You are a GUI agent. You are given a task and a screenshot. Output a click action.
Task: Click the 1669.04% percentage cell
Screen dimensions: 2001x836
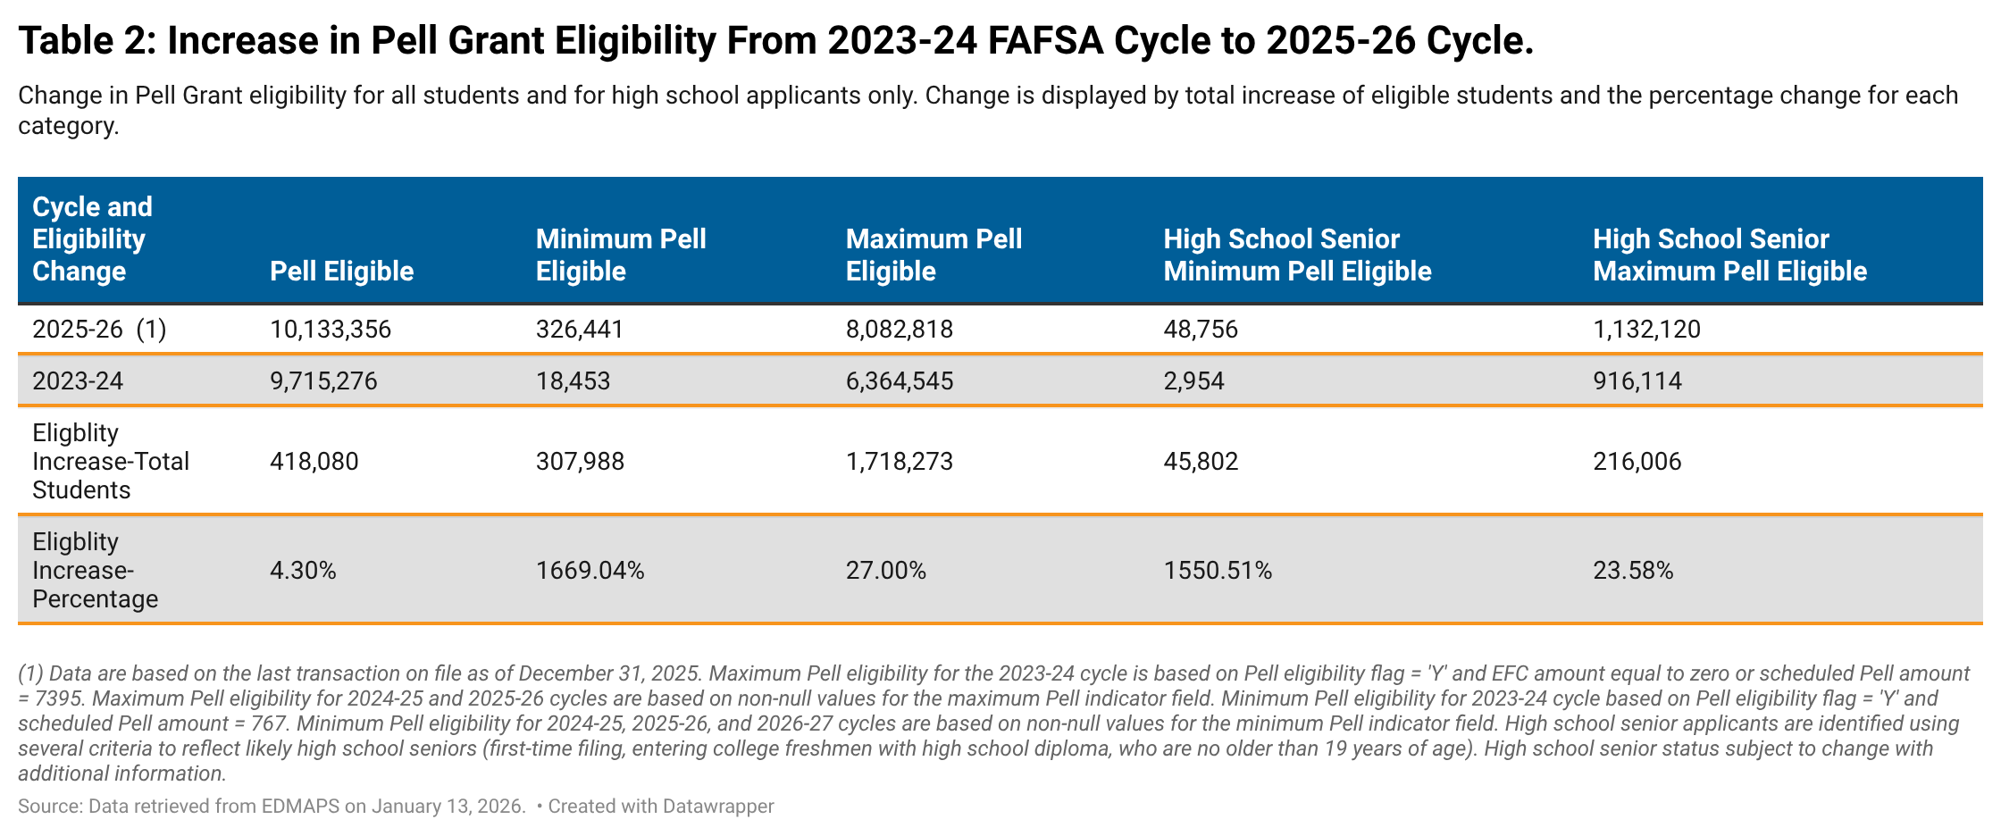coord(590,571)
